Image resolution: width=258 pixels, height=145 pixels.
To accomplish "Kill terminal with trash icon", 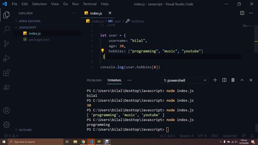I will [233, 80].
